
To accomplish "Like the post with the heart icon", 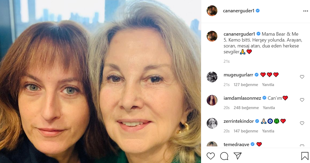I will [x=211, y=156].
